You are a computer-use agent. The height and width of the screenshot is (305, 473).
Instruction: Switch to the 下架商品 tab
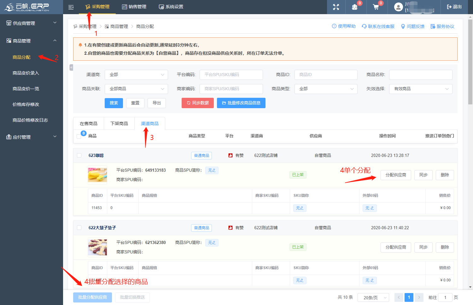click(119, 124)
